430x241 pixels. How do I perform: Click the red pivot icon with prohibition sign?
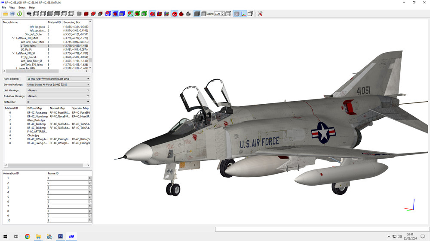point(175,14)
